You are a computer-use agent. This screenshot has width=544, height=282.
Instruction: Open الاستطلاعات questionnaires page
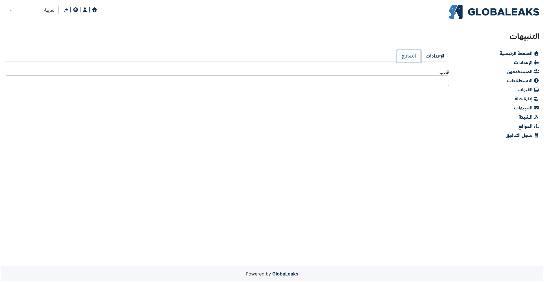tap(523, 80)
